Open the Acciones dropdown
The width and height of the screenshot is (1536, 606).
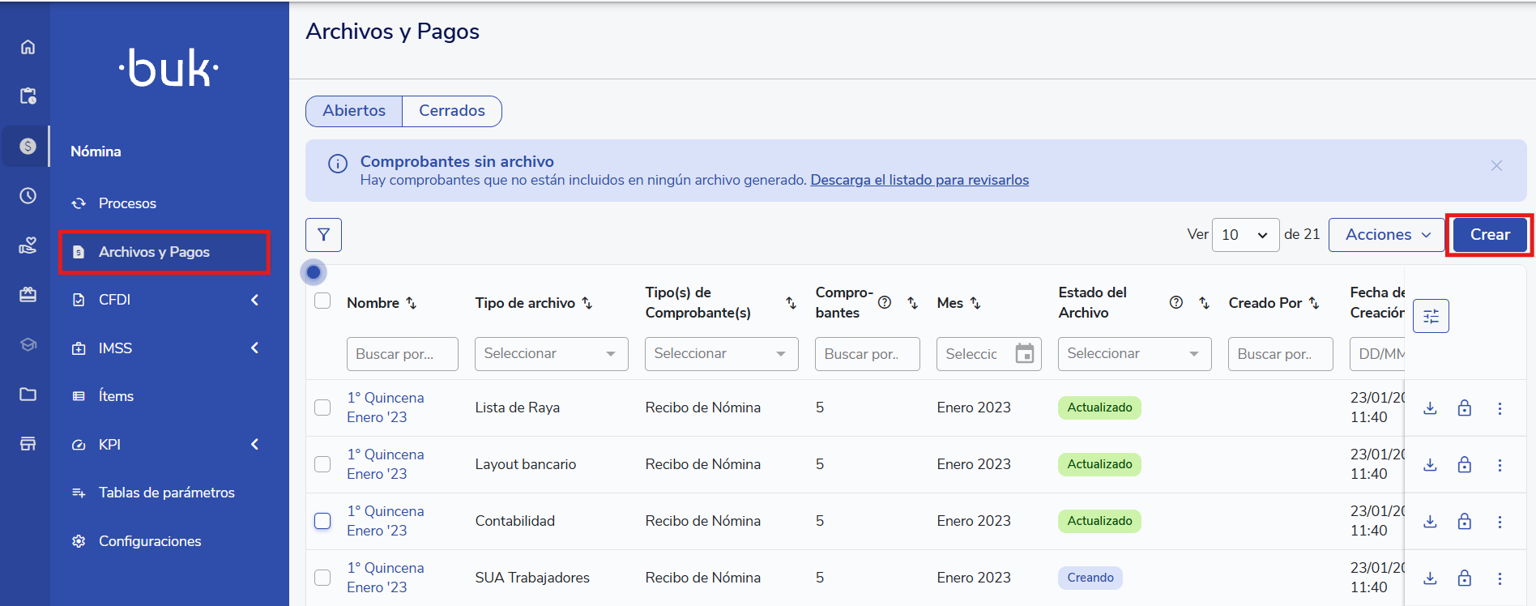pyautogui.click(x=1386, y=235)
